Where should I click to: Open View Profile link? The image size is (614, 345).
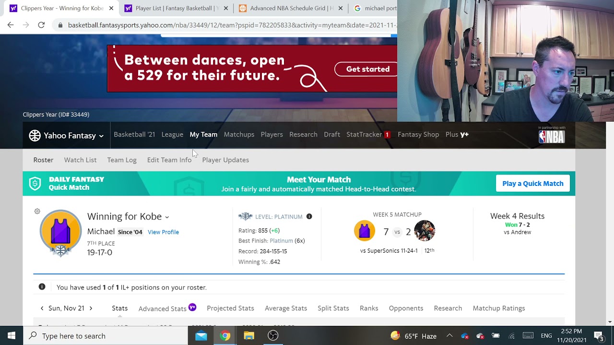pyautogui.click(x=163, y=232)
